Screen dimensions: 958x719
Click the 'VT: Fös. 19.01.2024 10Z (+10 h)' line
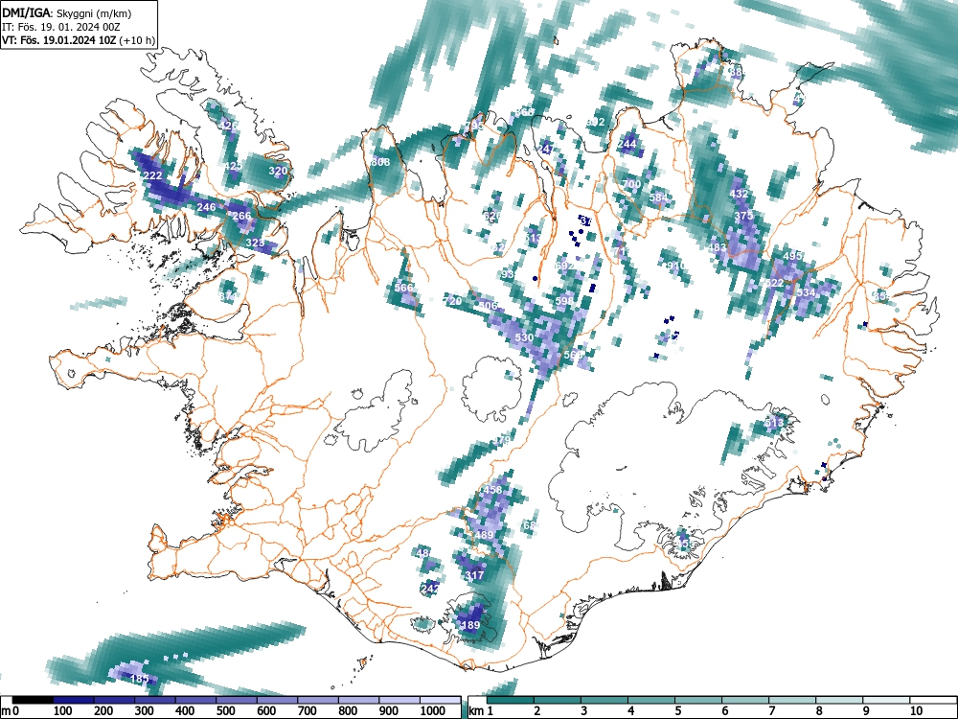point(79,40)
